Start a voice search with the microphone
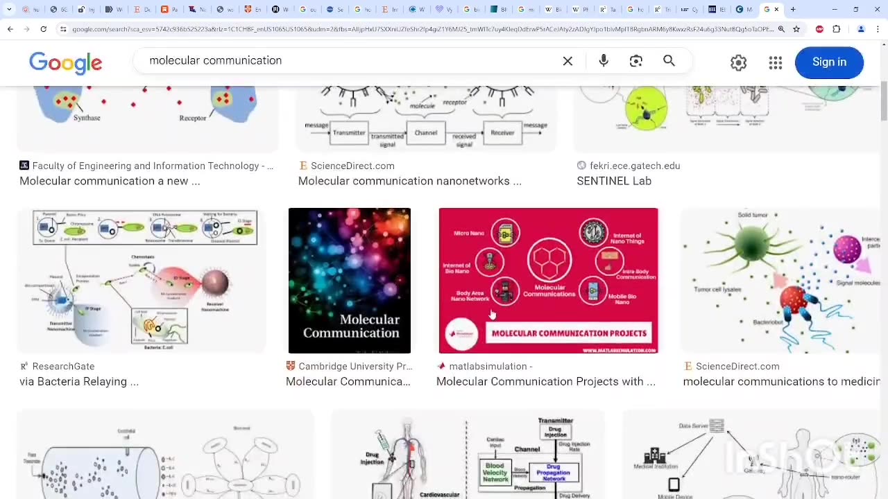 604,61
